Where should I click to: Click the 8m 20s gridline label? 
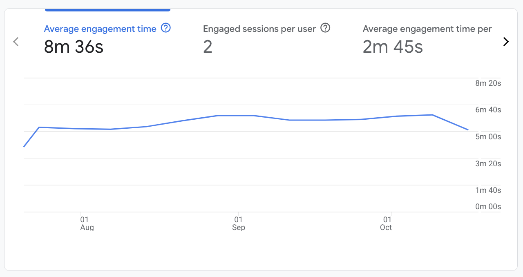tap(488, 83)
